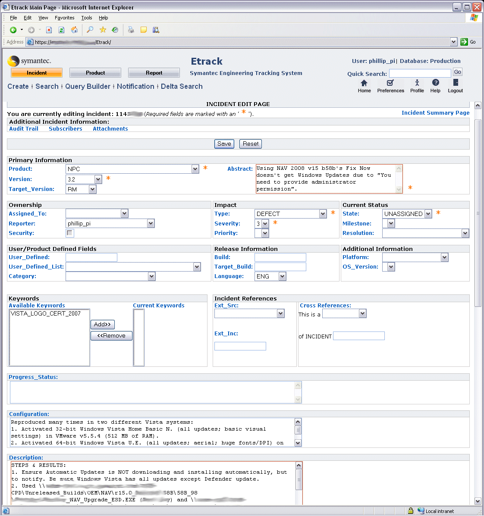
Task: Open the Audit Trail link
Action: tap(24, 129)
